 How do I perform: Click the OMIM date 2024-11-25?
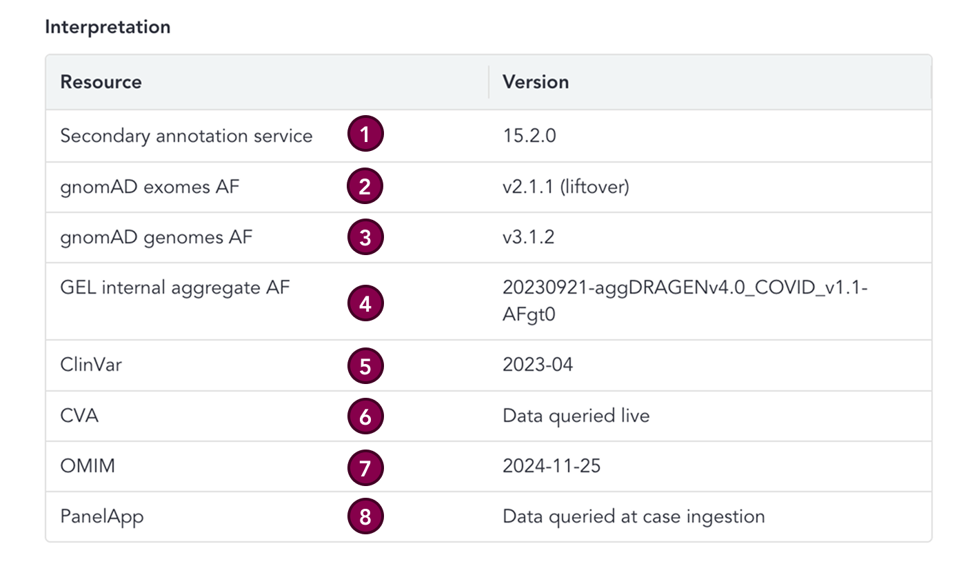tap(552, 467)
